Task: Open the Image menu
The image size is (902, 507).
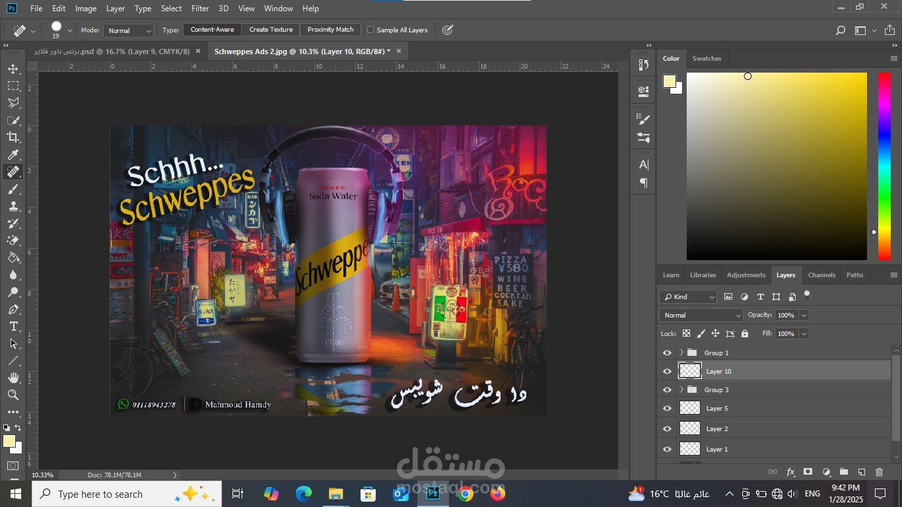Action: (86, 9)
